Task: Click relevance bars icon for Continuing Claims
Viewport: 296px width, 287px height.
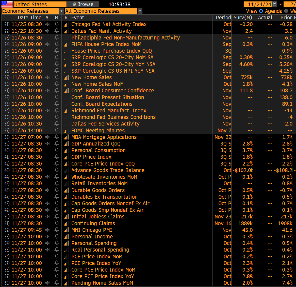Action: pyautogui.click(x=66, y=223)
